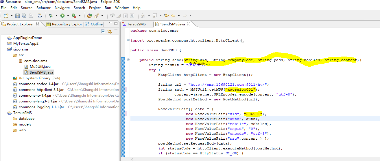Click the binary 010 toolbar icon

[x=40, y=16]
